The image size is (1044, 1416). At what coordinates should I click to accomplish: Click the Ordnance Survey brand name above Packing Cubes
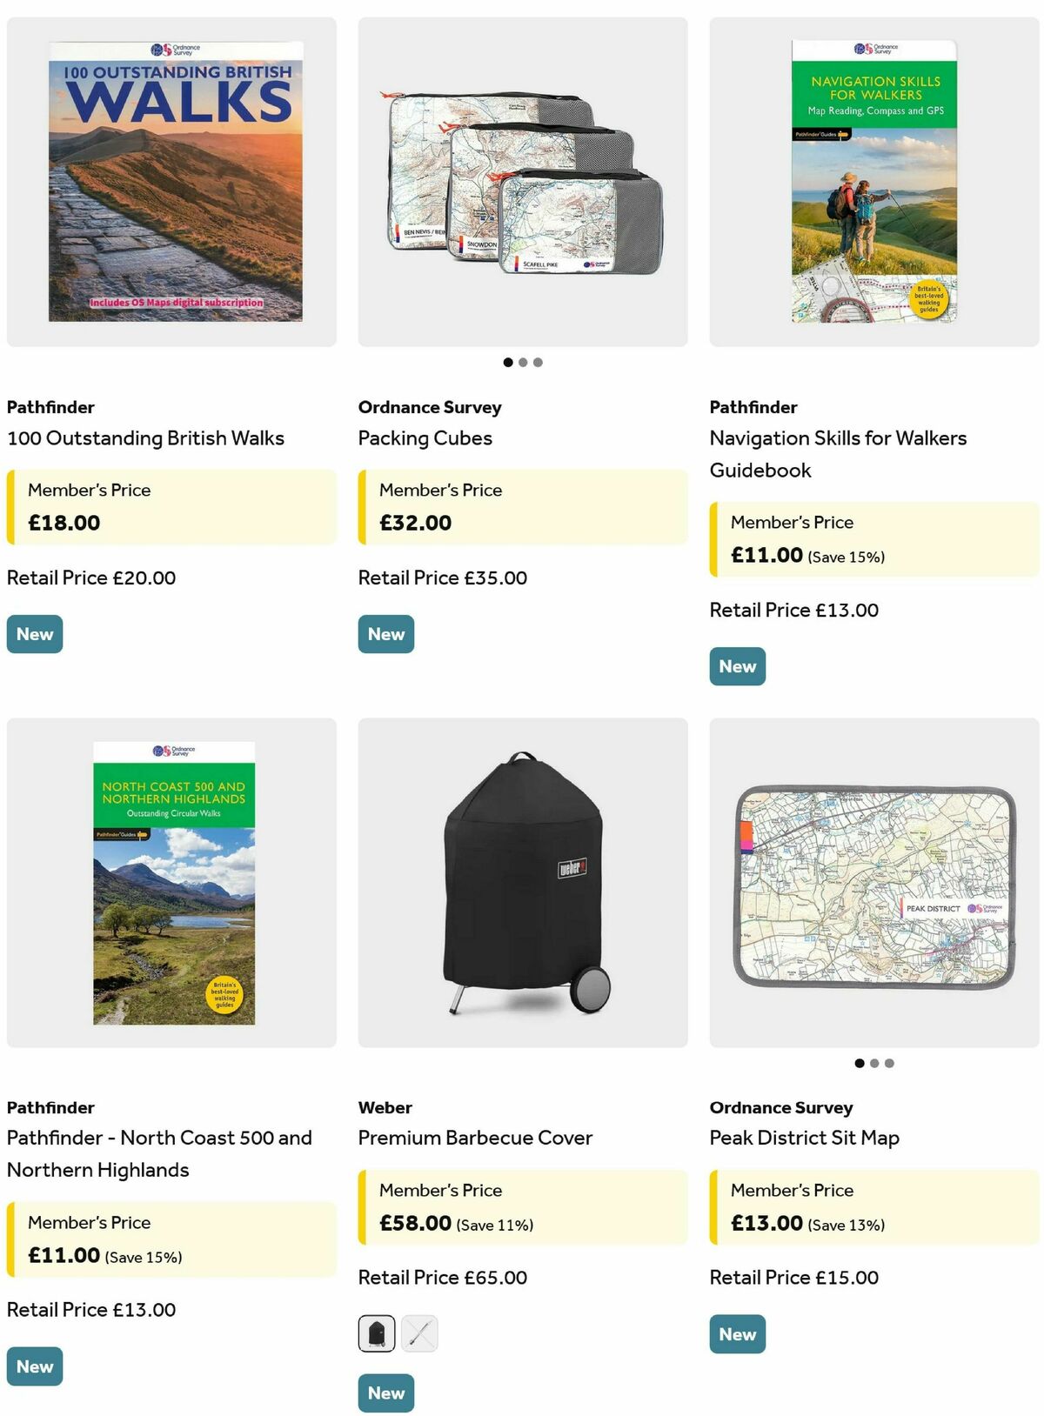tap(430, 406)
